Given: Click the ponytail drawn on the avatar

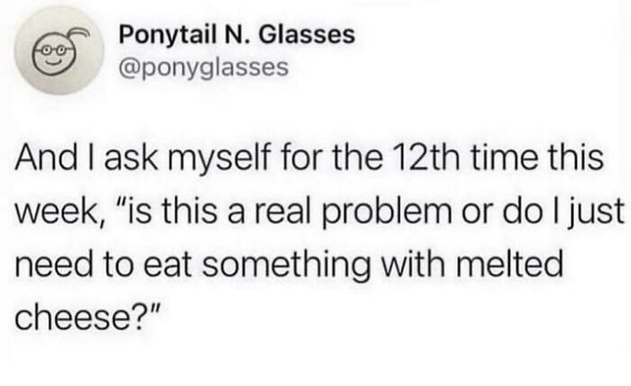Looking at the screenshot, I should [x=78, y=33].
